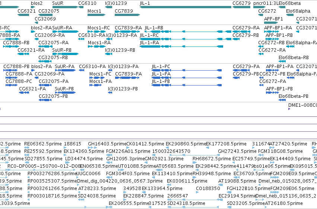Click transcript l(3)01239-RB

point(120,50)
